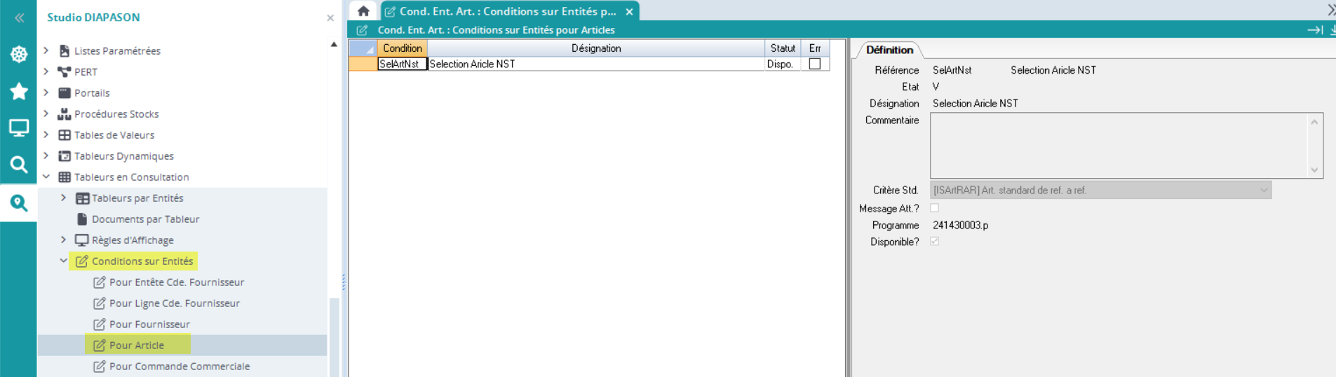1336x377 pixels.
Task: Open Pour Fournisseur tree item
Action: (149, 324)
